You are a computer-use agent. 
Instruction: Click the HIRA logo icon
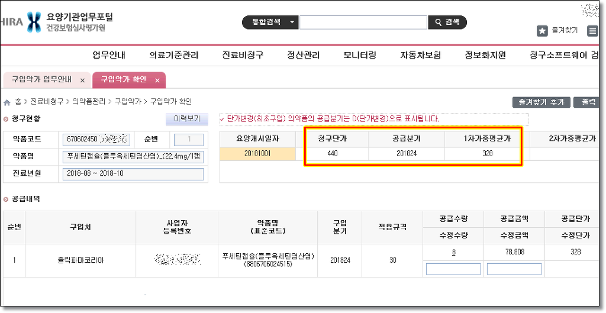click(34, 22)
